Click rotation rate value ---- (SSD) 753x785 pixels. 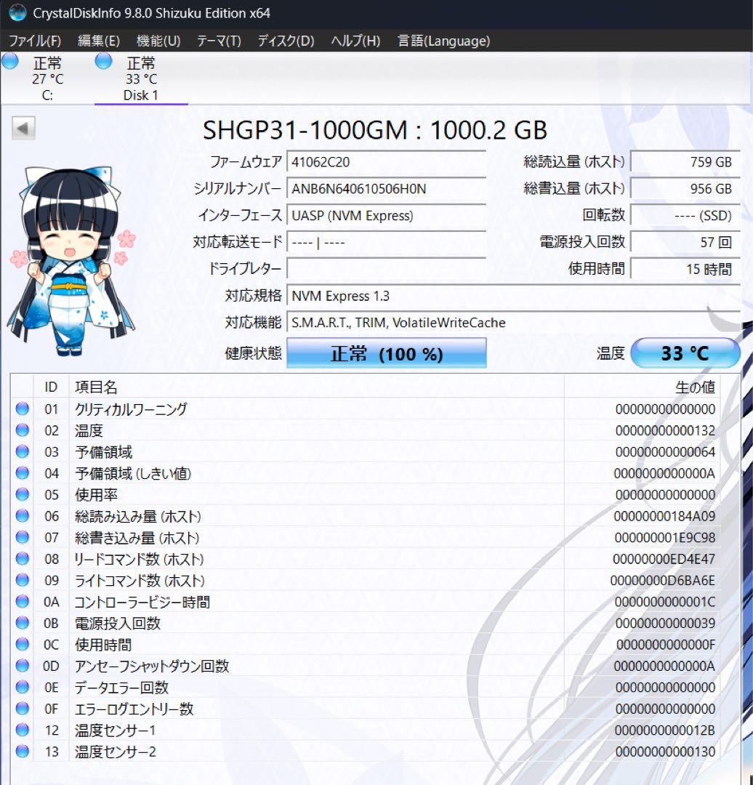point(685,216)
